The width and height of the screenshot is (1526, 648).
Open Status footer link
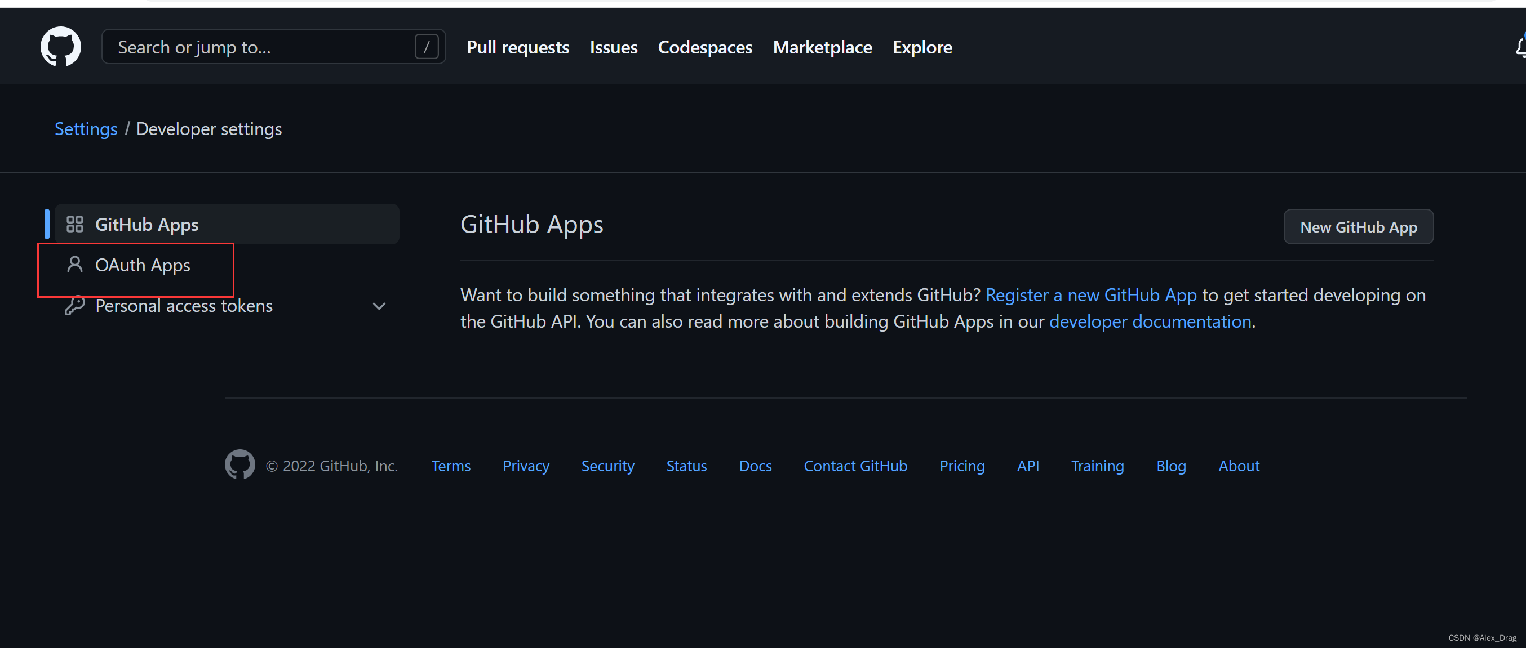(x=686, y=466)
